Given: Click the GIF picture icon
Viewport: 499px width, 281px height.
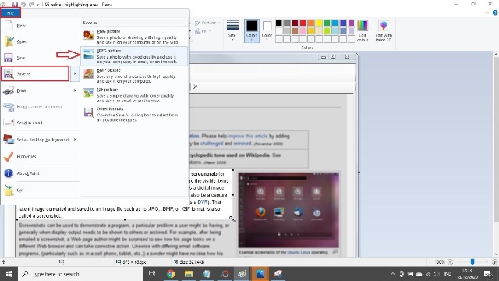Looking at the screenshot, I should click(88, 93).
